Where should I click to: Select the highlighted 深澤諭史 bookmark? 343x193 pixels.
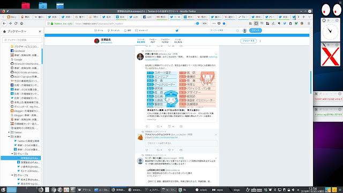click(21, 158)
